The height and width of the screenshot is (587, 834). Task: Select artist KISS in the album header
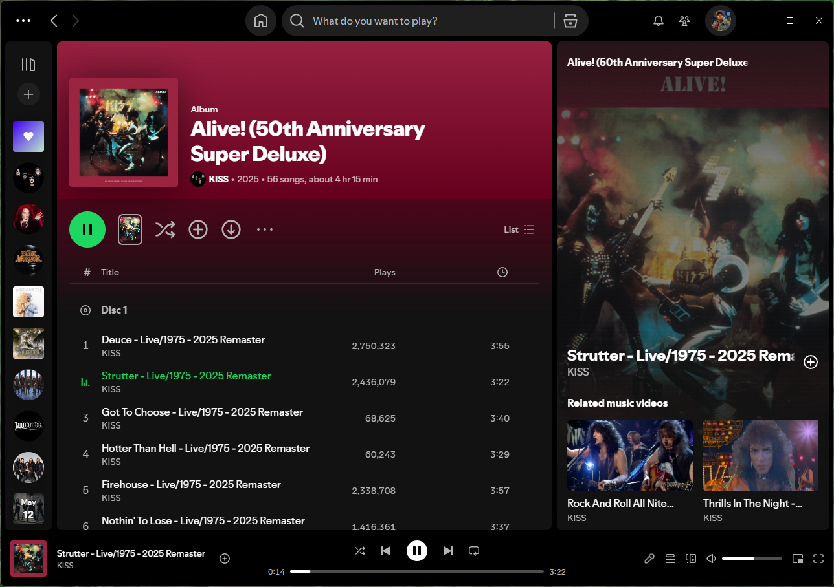(218, 179)
